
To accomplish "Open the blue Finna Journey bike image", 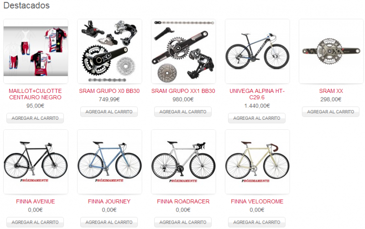I will (x=109, y=162).
